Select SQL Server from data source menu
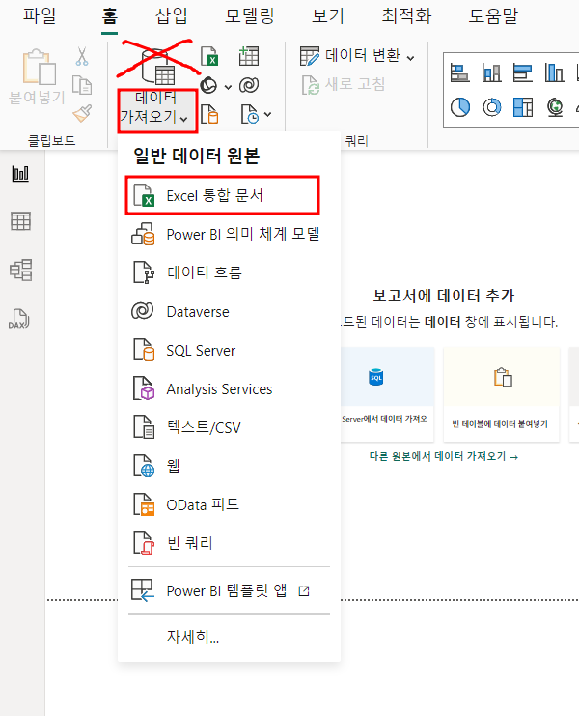Screen dimensions: 579x716 (229, 350)
